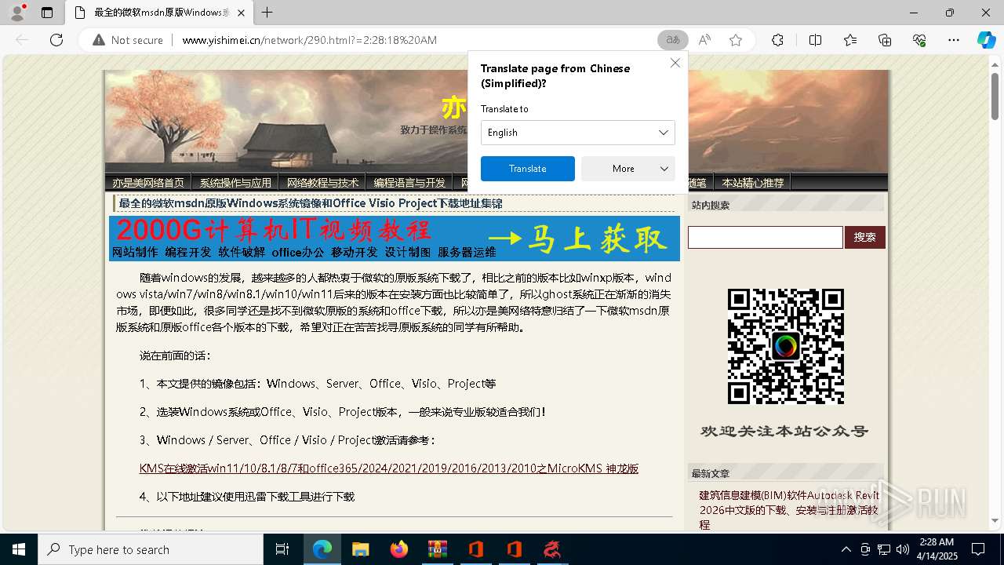
Task: Open Translate to language dropdown
Action: click(x=577, y=133)
